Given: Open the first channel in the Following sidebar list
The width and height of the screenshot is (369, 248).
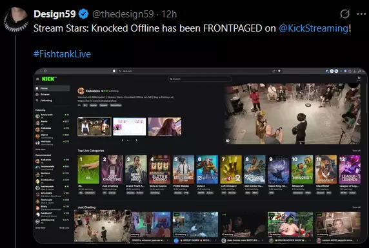Looking at the screenshot, I should click(52, 116).
